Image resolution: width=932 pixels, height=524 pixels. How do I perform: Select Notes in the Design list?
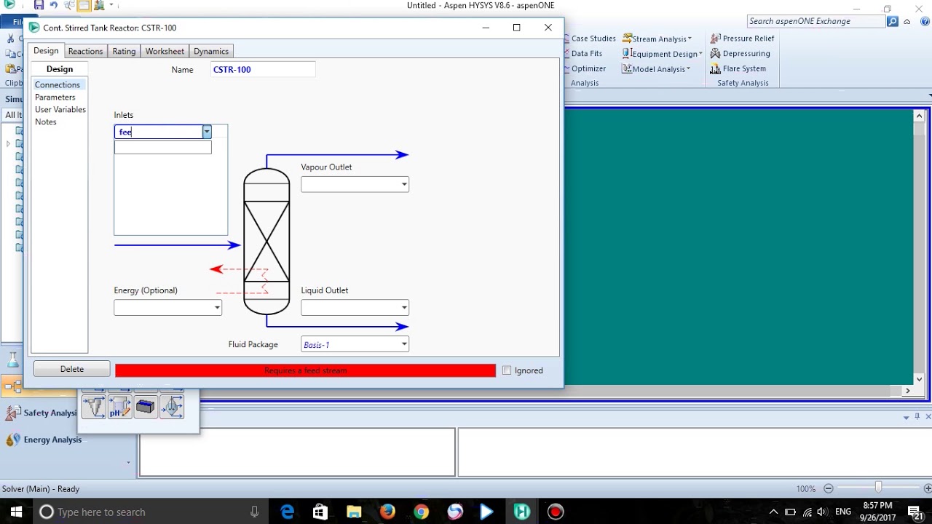pos(46,122)
